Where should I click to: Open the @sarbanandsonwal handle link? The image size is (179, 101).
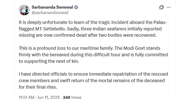point(50,13)
